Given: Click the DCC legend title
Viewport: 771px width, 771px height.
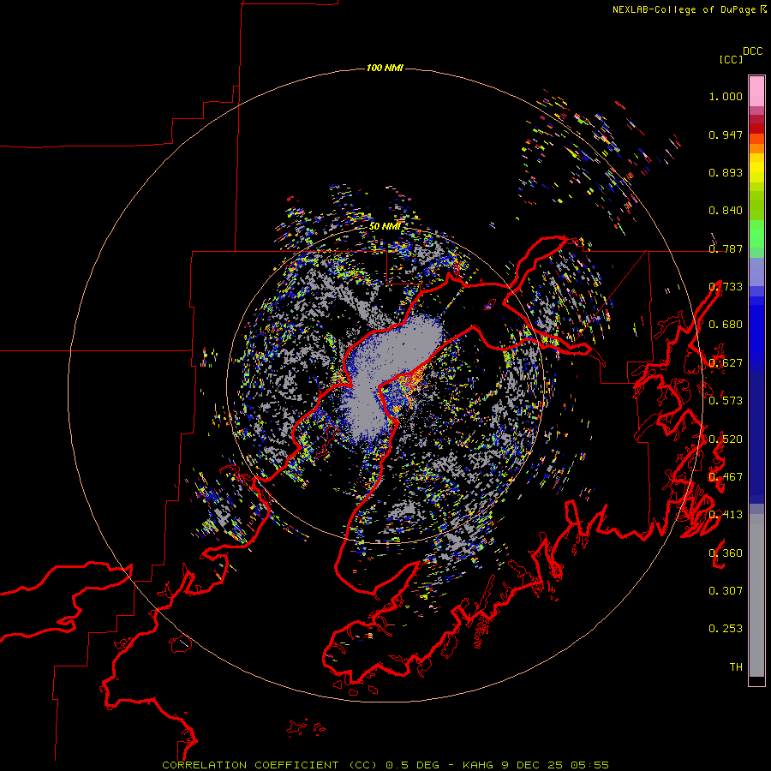Looking at the screenshot, I should click(753, 51).
